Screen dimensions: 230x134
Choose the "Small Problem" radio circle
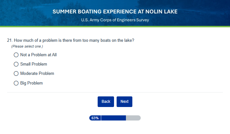16,64
